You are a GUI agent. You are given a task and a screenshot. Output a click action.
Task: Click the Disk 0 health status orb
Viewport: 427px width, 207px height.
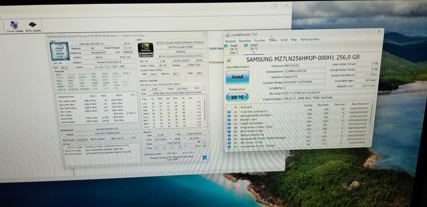click(x=226, y=46)
